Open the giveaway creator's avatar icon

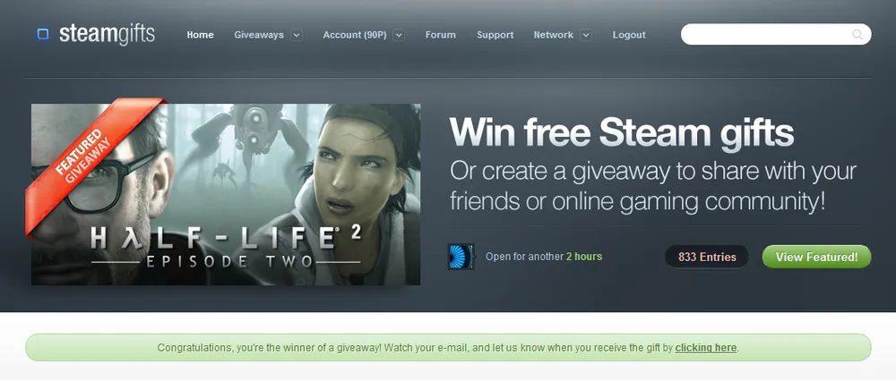click(461, 257)
